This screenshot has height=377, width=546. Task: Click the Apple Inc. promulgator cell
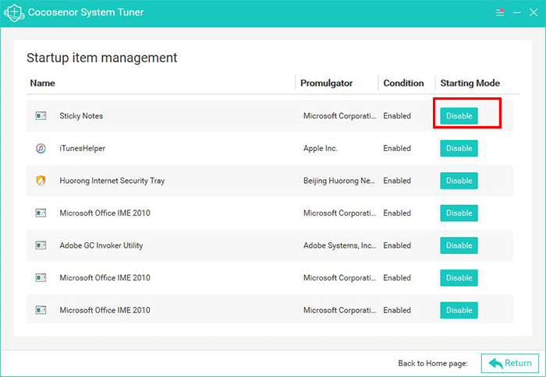click(x=321, y=148)
